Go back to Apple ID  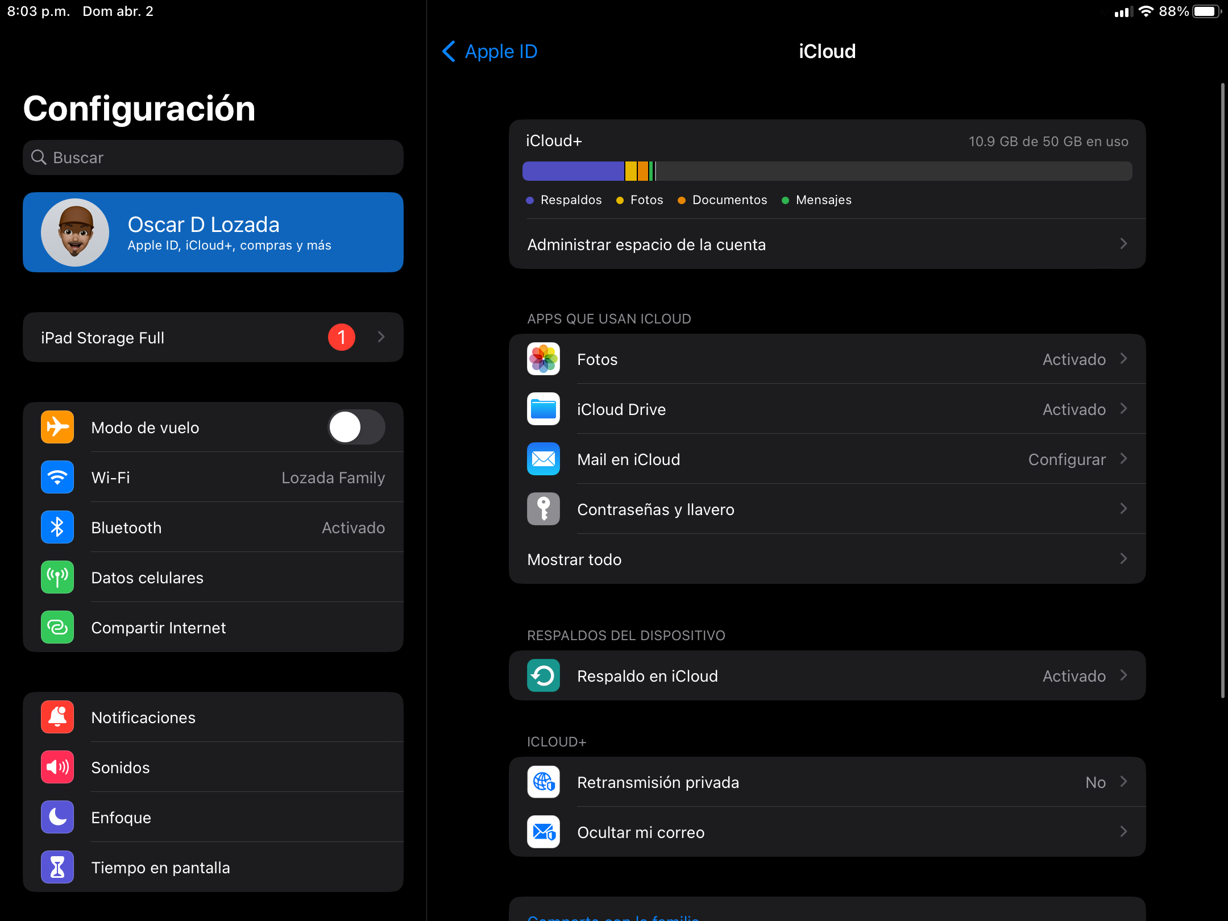pos(490,52)
